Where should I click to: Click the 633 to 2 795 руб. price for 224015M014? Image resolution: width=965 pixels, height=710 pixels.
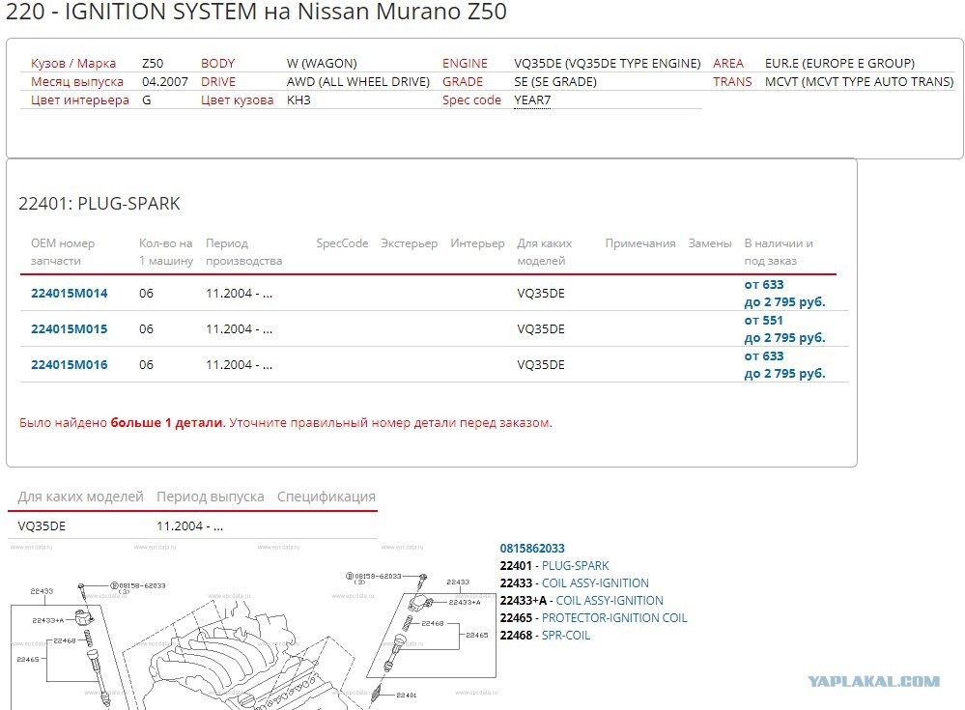point(784,294)
